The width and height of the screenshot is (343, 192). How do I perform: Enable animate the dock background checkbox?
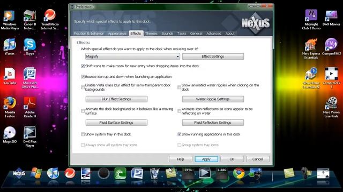(x=83, y=111)
